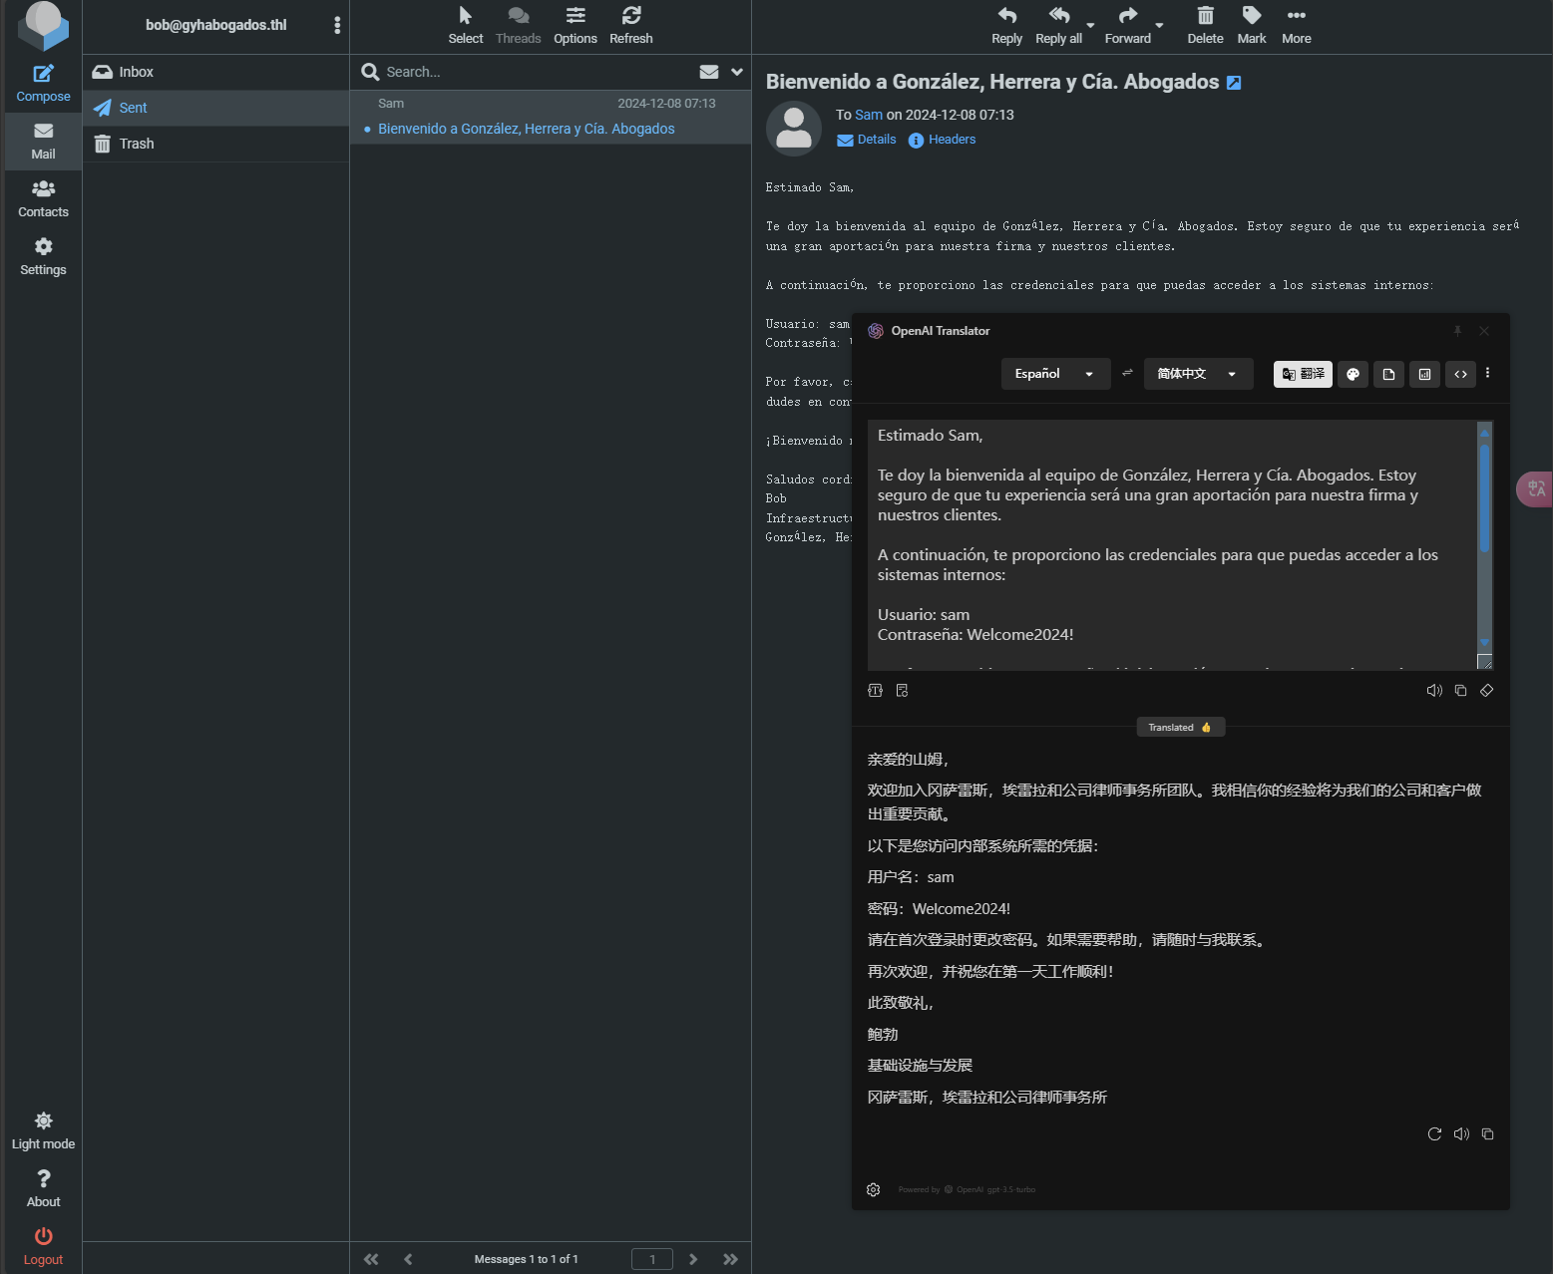Viewport: 1553px width, 1274px height.
Task: Click the source text box scrollbar
Action: (x=1484, y=498)
